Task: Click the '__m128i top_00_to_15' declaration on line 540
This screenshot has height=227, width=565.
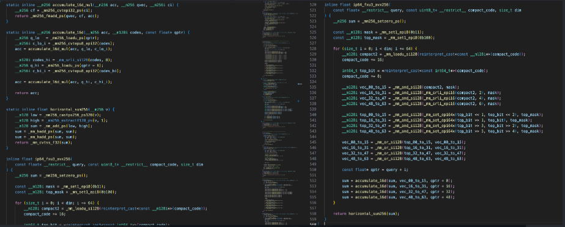Action: coord(443,115)
